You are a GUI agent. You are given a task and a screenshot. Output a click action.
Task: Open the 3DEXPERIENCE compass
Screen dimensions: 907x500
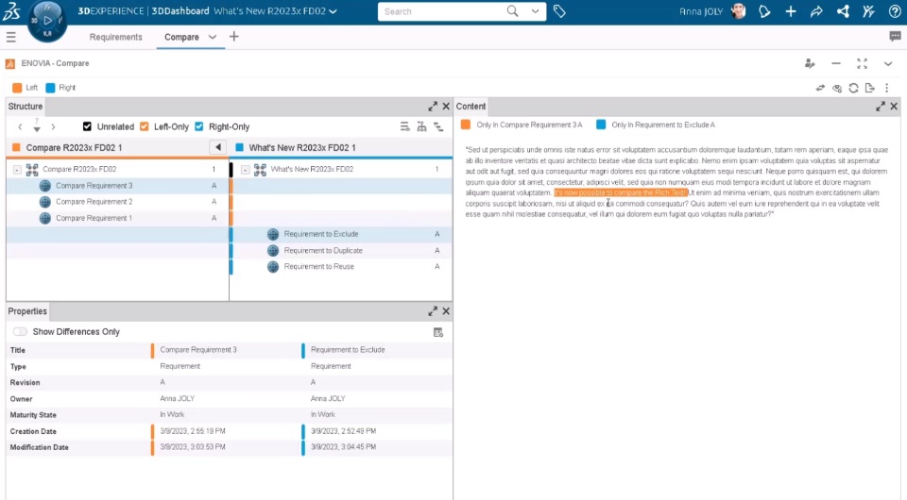(x=47, y=21)
